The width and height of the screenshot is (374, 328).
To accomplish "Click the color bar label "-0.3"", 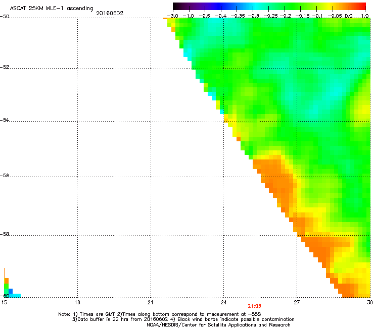I will (254, 16).
